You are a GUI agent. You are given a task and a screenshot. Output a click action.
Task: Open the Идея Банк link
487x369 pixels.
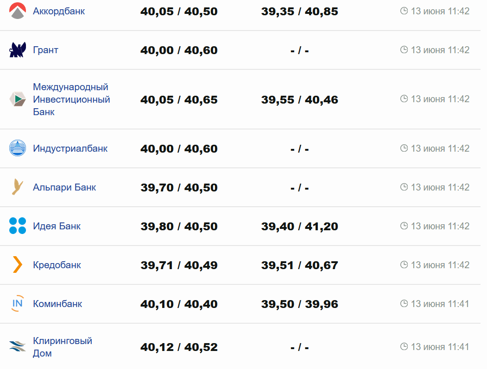tap(57, 226)
